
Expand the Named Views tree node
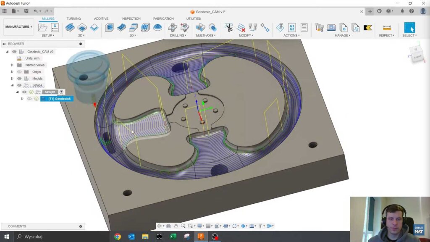12,65
